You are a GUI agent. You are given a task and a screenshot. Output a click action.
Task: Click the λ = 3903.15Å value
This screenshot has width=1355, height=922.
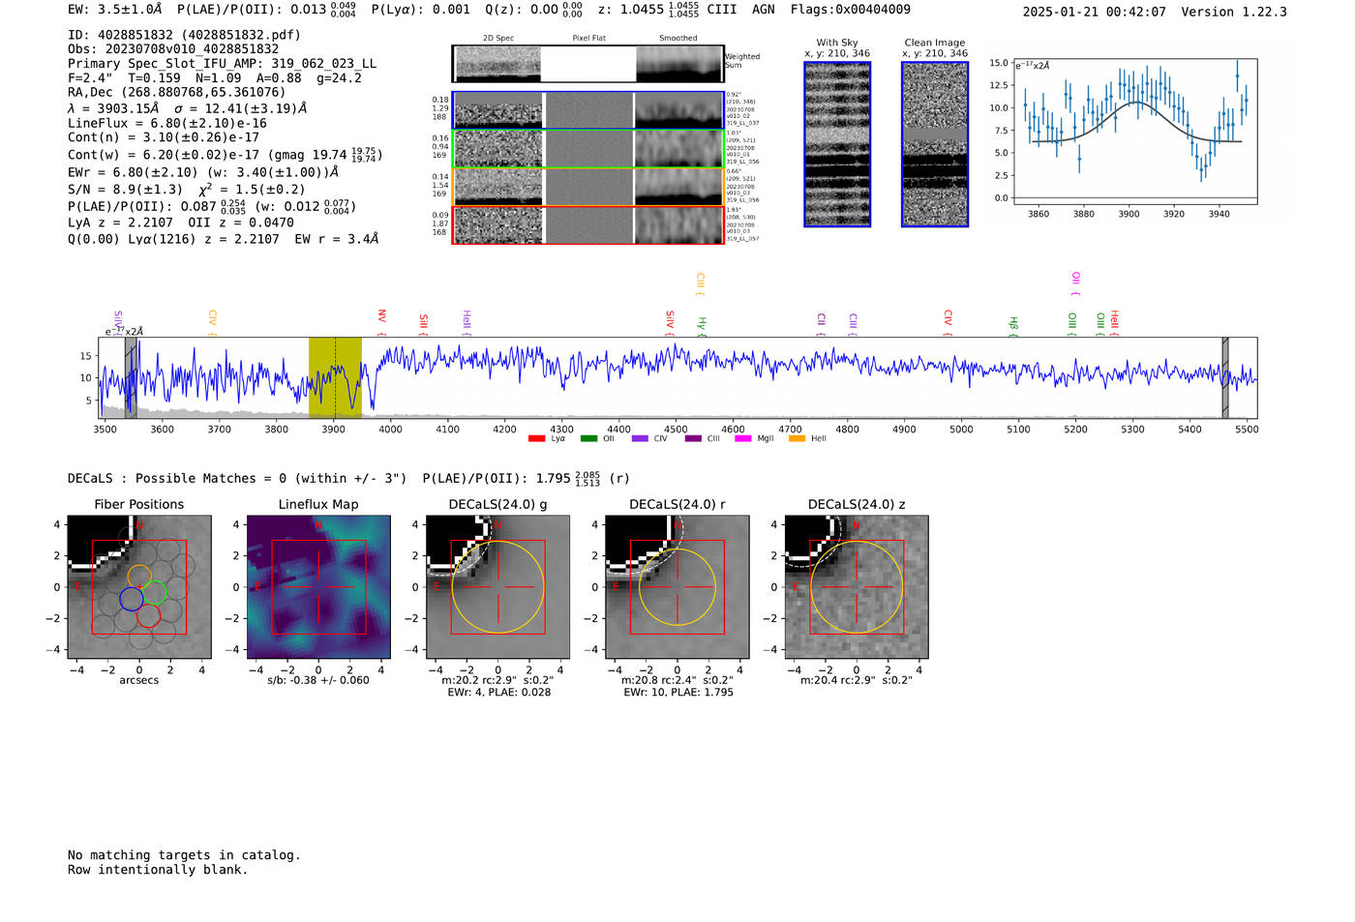(x=113, y=108)
